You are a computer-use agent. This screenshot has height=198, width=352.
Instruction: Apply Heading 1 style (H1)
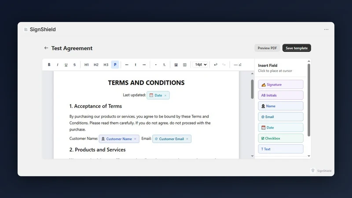(86, 65)
